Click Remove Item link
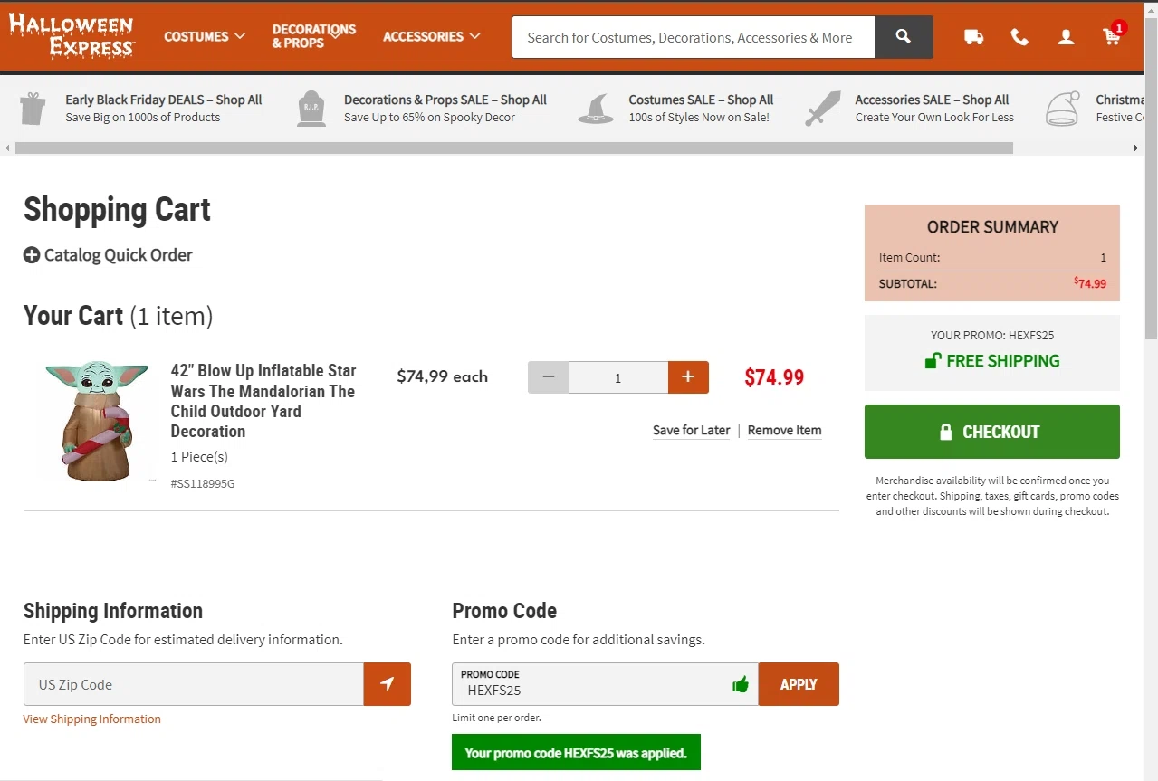Image resolution: width=1158 pixels, height=781 pixels. coord(785,431)
